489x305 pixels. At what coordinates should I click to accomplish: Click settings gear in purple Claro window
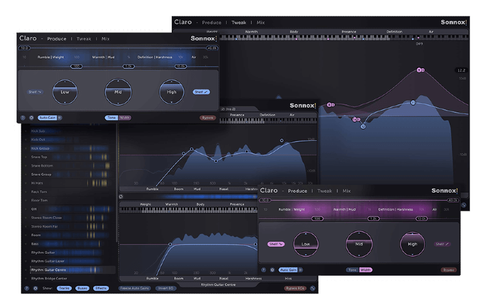tap(272, 270)
